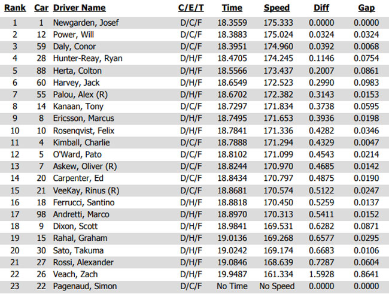Select Rosenqvist, Felix in the table

(x=84, y=131)
